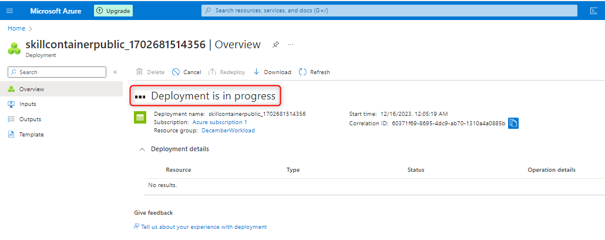Screen dimensions: 605x240
Task: Collapse the sidebar with double chevron
Action: (x=115, y=72)
